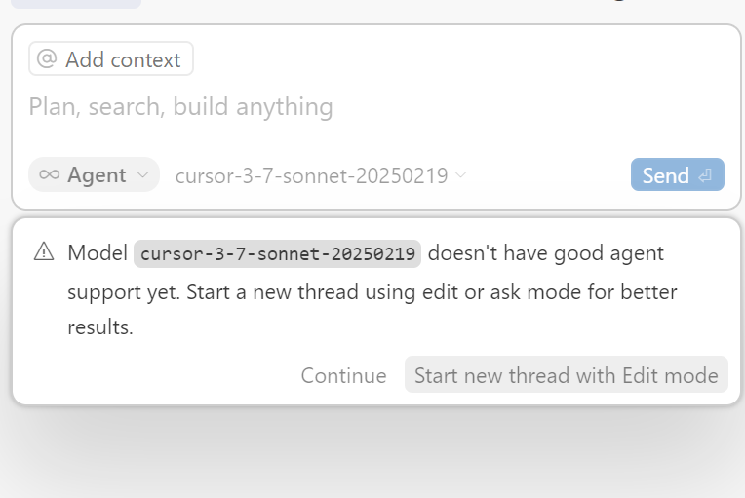
Task: Click the warning triangle icon
Action: pyautogui.click(x=44, y=252)
